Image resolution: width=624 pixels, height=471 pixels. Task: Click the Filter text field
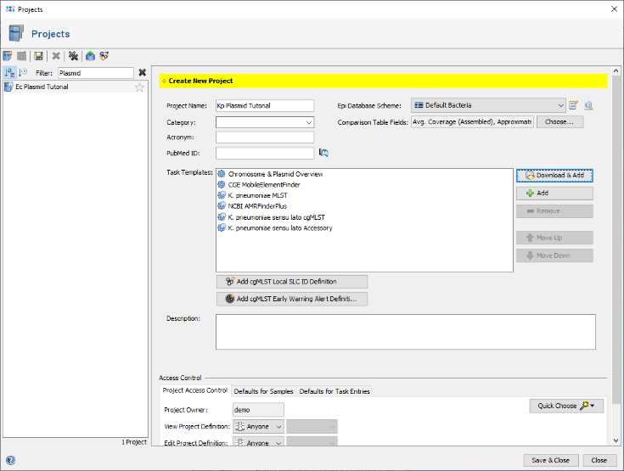pos(96,73)
